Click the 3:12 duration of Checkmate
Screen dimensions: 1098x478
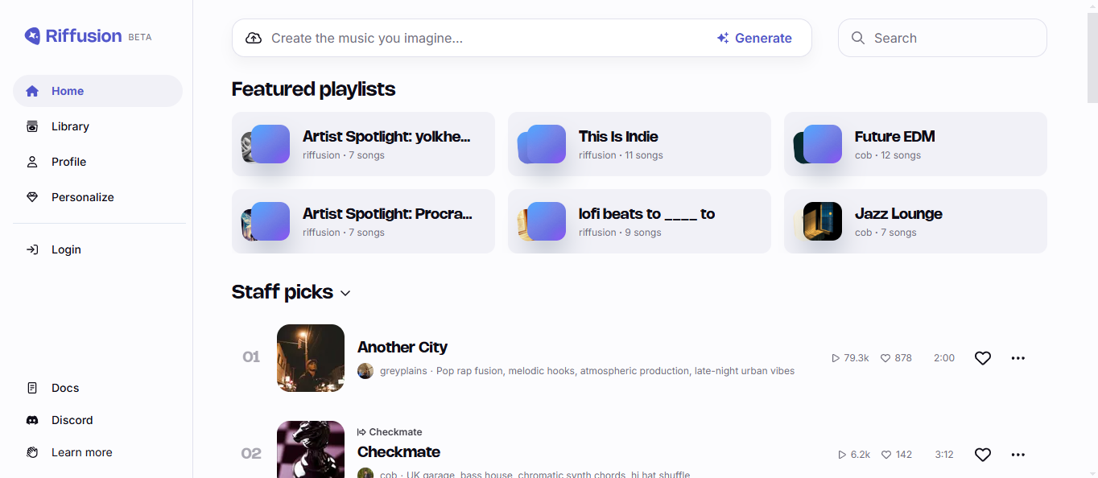[x=944, y=455]
